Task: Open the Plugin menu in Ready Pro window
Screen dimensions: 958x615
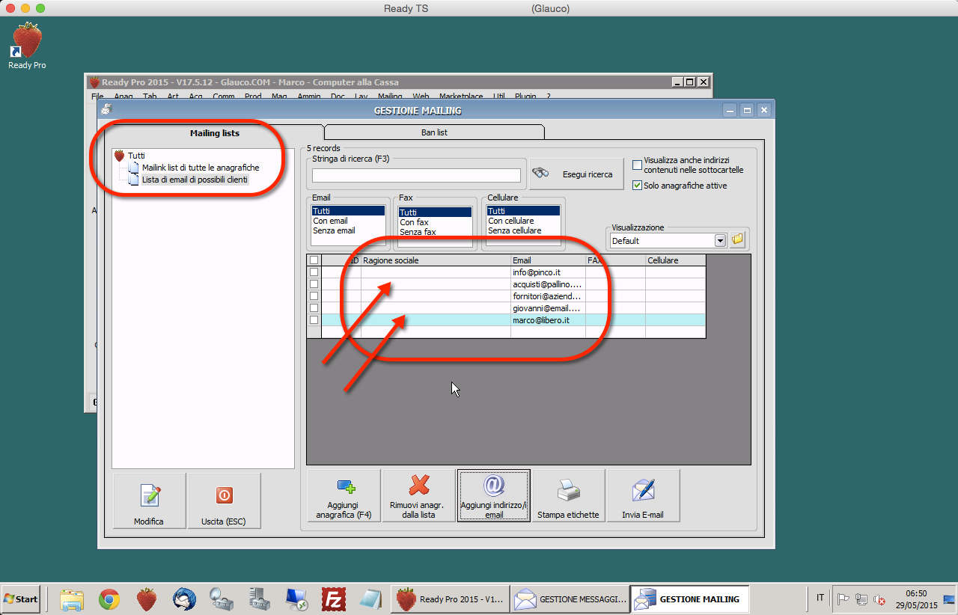Action: 526,97
